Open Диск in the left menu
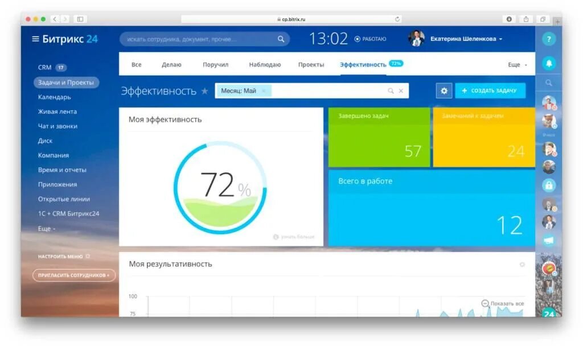This screenshot has height=347, width=583. 45,141
